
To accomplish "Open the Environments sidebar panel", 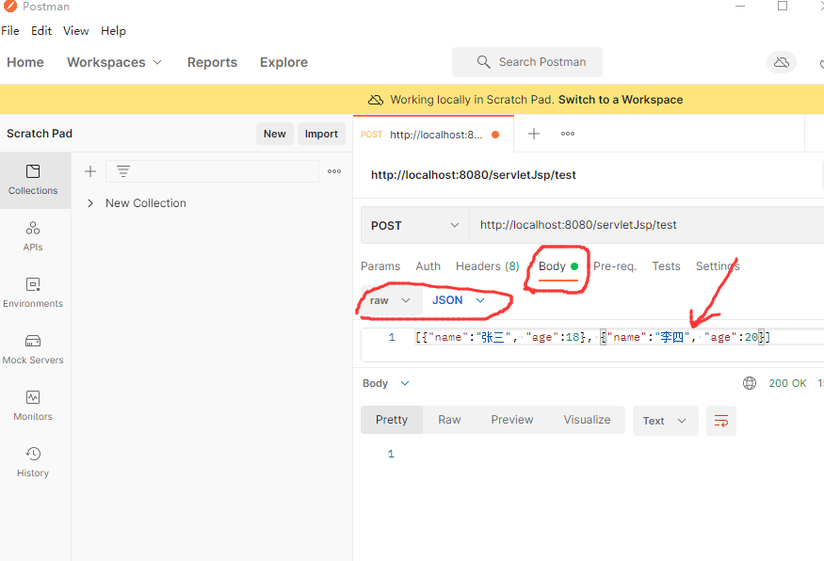I will click(x=33, y=293).
